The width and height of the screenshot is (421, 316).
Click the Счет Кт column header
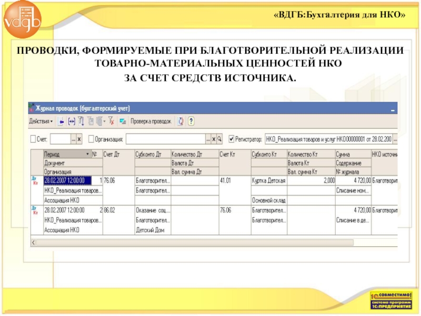click(x=235, y=163)
